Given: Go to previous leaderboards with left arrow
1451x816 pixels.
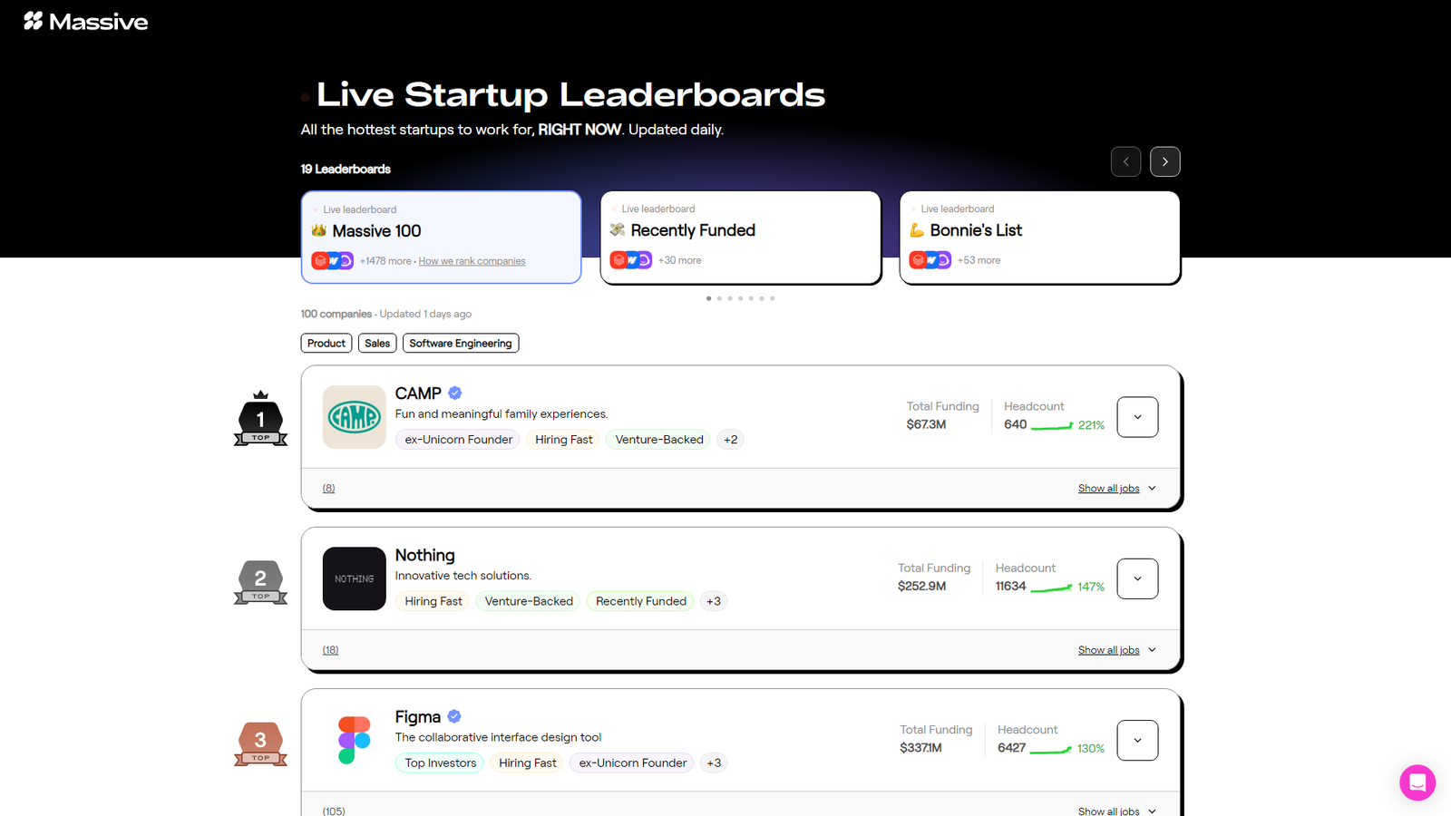Looking at the screenshot, I should tap(1125, 161).
